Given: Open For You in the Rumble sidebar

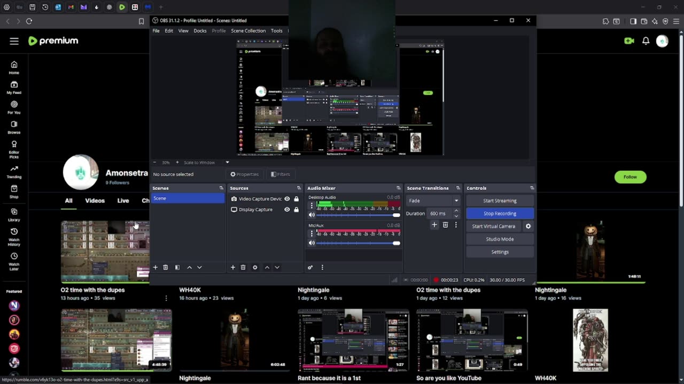Looking at the screenshot, I should point(14,108).
